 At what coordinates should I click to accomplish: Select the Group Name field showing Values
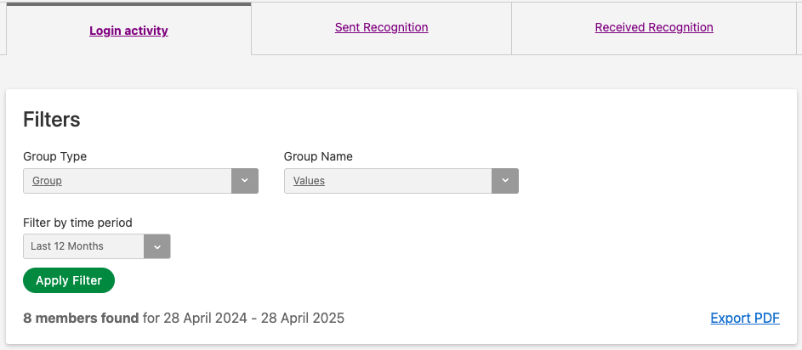pos(401,181)
